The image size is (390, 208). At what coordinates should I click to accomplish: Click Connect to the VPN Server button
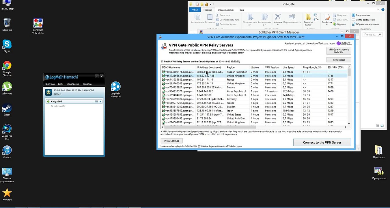point(322,142)
